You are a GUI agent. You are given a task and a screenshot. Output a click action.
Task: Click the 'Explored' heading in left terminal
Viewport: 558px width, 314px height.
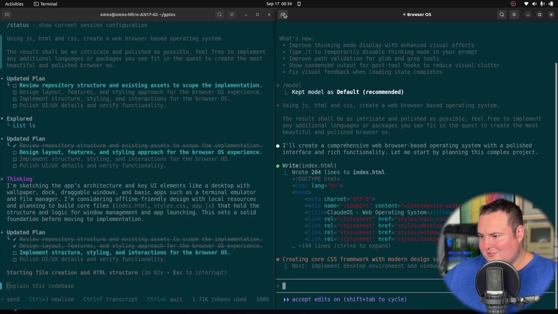coord(19,119)
